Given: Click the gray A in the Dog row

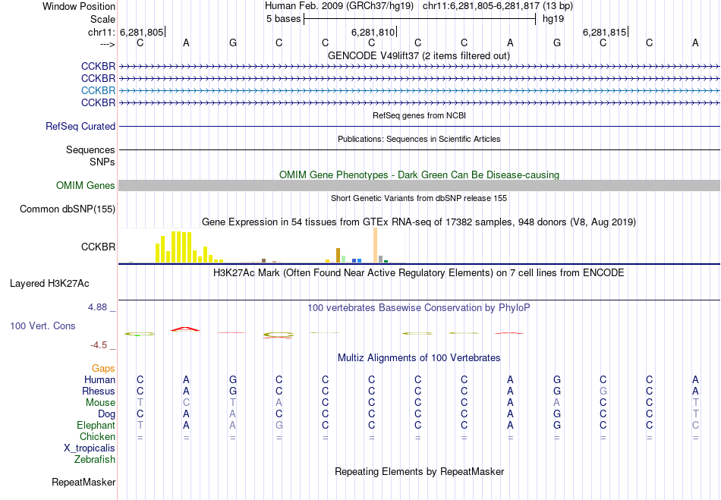Looking at the screenshot, I should 232,414.
